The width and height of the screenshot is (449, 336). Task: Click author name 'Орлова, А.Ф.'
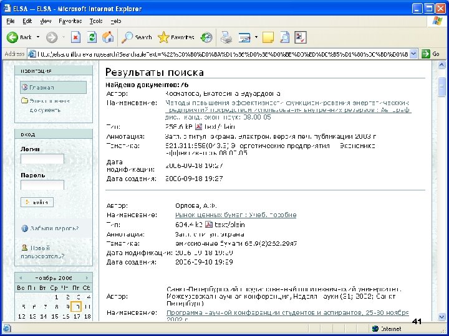tap(196, 205)
